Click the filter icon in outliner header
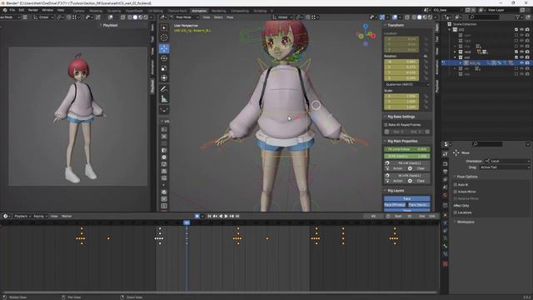The image size is (533, 300). (x=518, y=17)
